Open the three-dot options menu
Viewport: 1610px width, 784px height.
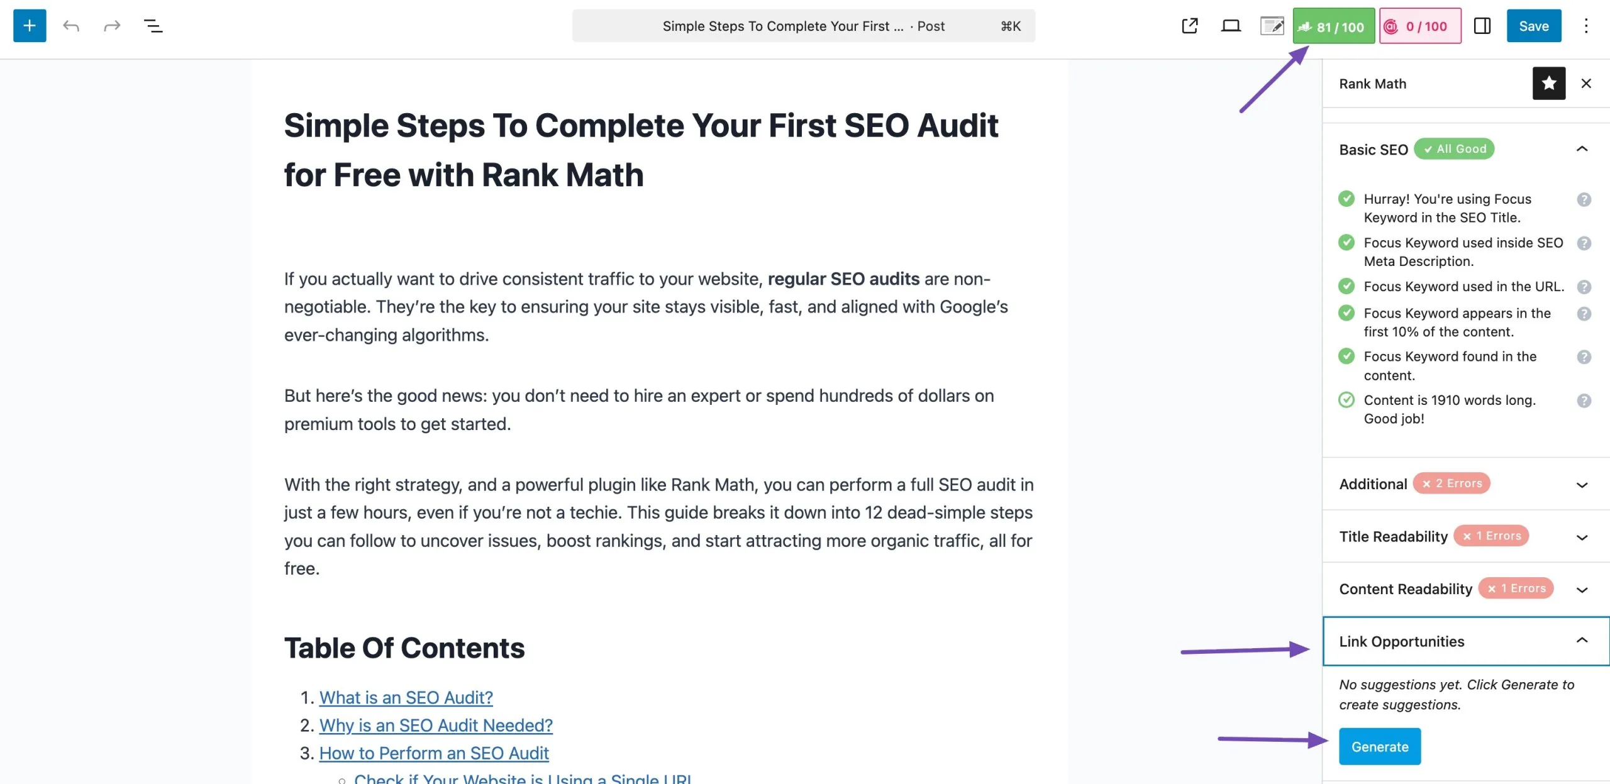(x=1586, y=26)
